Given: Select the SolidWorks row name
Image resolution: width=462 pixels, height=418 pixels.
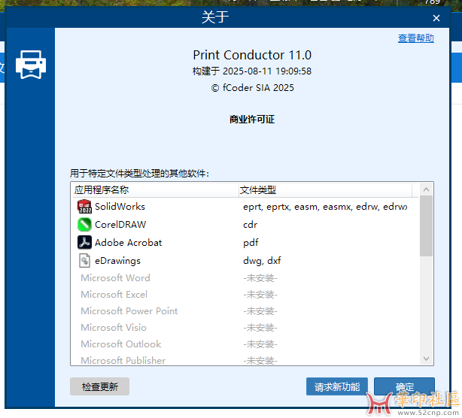Looking at the screenshot, I should pyautogui.click(x=120, y=207).
